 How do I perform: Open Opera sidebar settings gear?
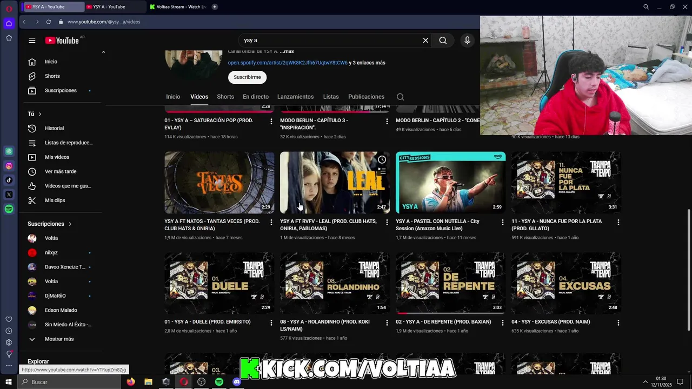pyautogui.click(x=9, y=342)
